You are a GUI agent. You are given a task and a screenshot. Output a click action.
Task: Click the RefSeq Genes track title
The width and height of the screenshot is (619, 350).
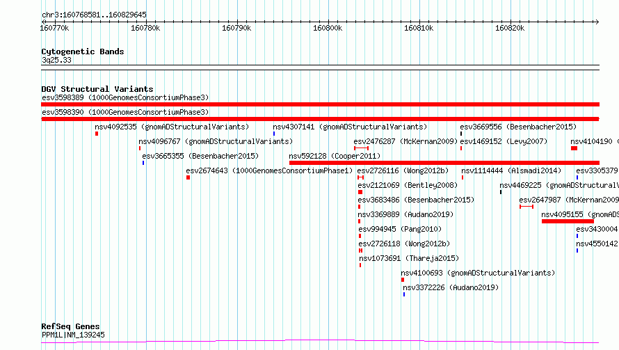click(x=70, y=326)
